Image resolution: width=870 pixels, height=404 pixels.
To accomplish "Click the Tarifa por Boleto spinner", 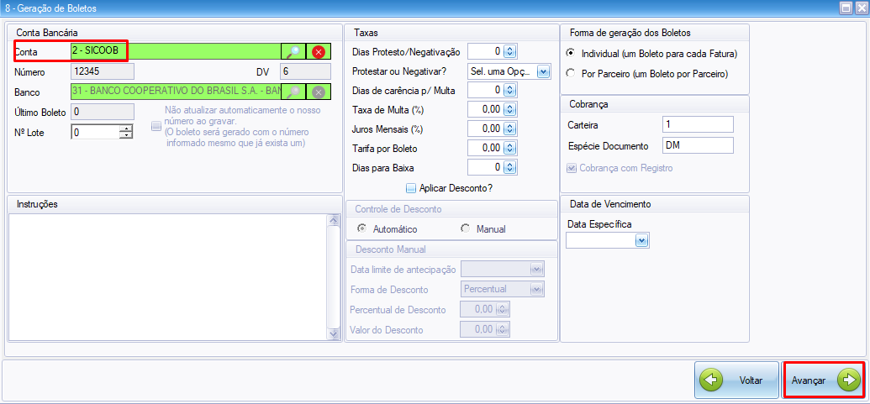I will coord(509,149).
